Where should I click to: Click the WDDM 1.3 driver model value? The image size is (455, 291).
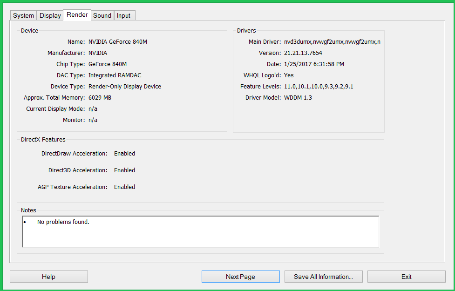pos(298,98)
